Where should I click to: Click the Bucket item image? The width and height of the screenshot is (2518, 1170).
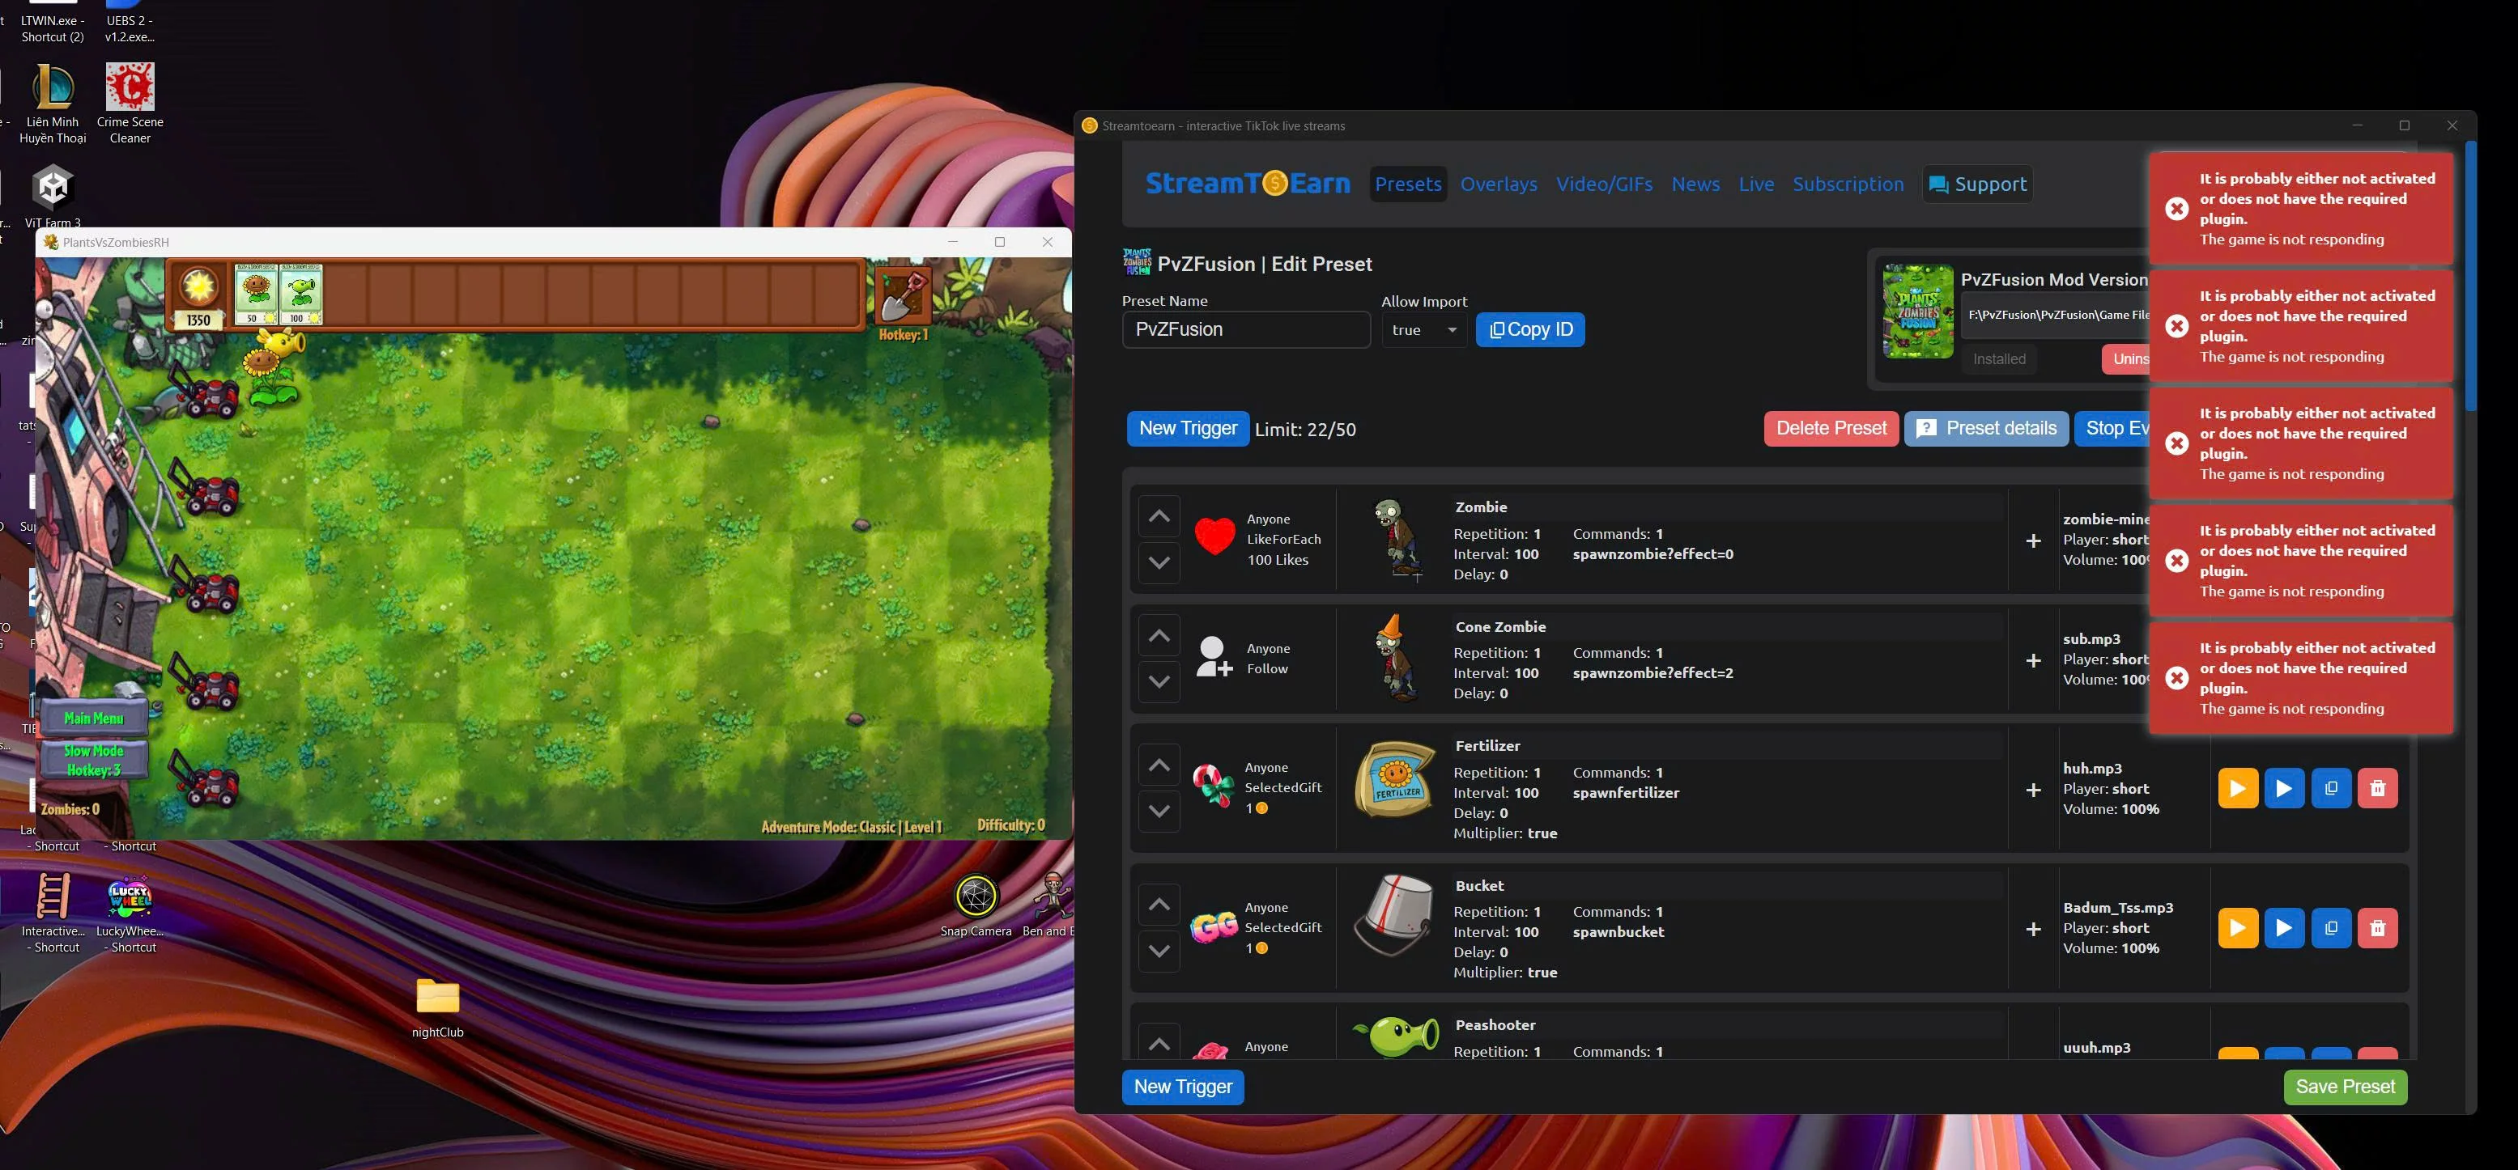pyautogui.click(x=1394, y=915)
